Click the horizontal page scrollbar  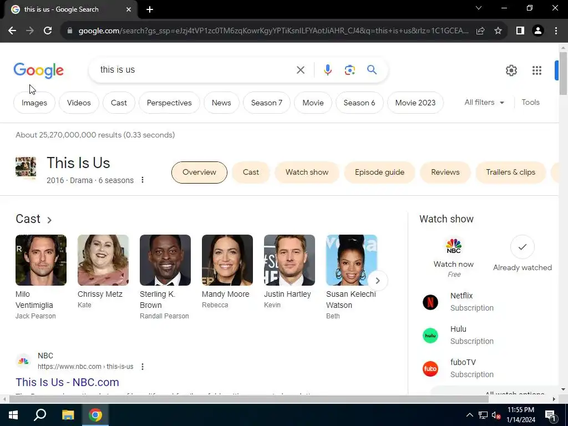tap(248, 399)
